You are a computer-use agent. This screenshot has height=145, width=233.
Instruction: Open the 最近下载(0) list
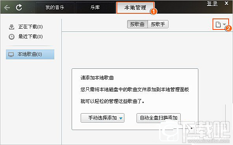click(x=30, y=37)
